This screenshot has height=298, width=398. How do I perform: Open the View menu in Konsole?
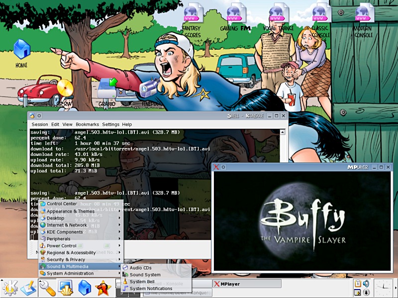(67, 125)
